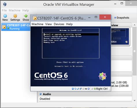Screen dimensions: 137x108
Task: Click the VM preview thumbnail in Manager
Action: [120, 36]
